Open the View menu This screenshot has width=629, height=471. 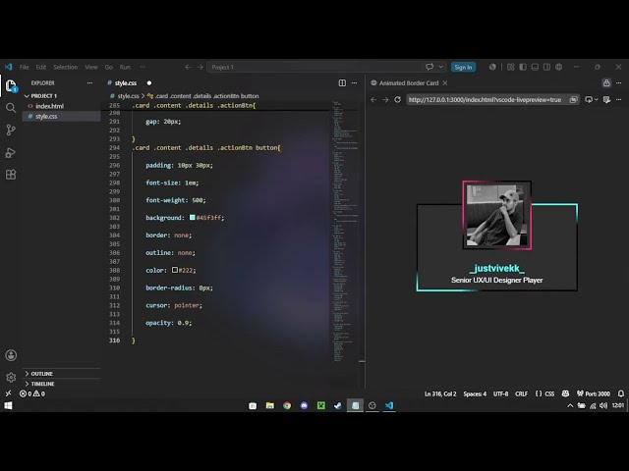click(x=91, y=67)
